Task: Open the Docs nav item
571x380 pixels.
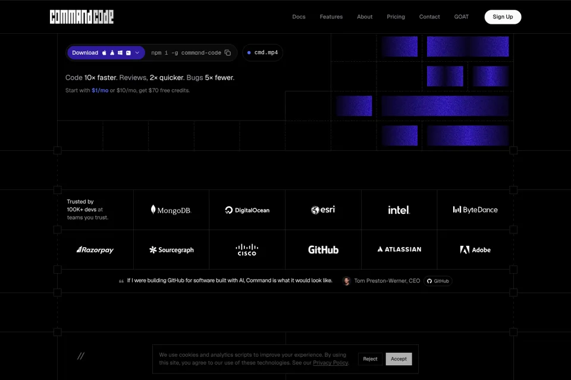Action: [x=299, y=17]
